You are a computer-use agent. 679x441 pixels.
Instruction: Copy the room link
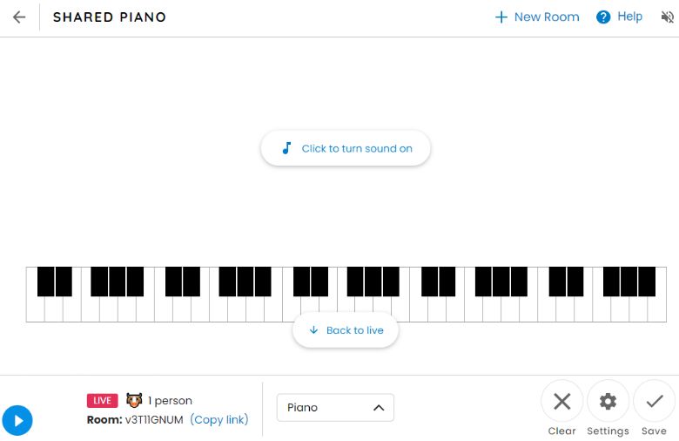tap(219, 420)
